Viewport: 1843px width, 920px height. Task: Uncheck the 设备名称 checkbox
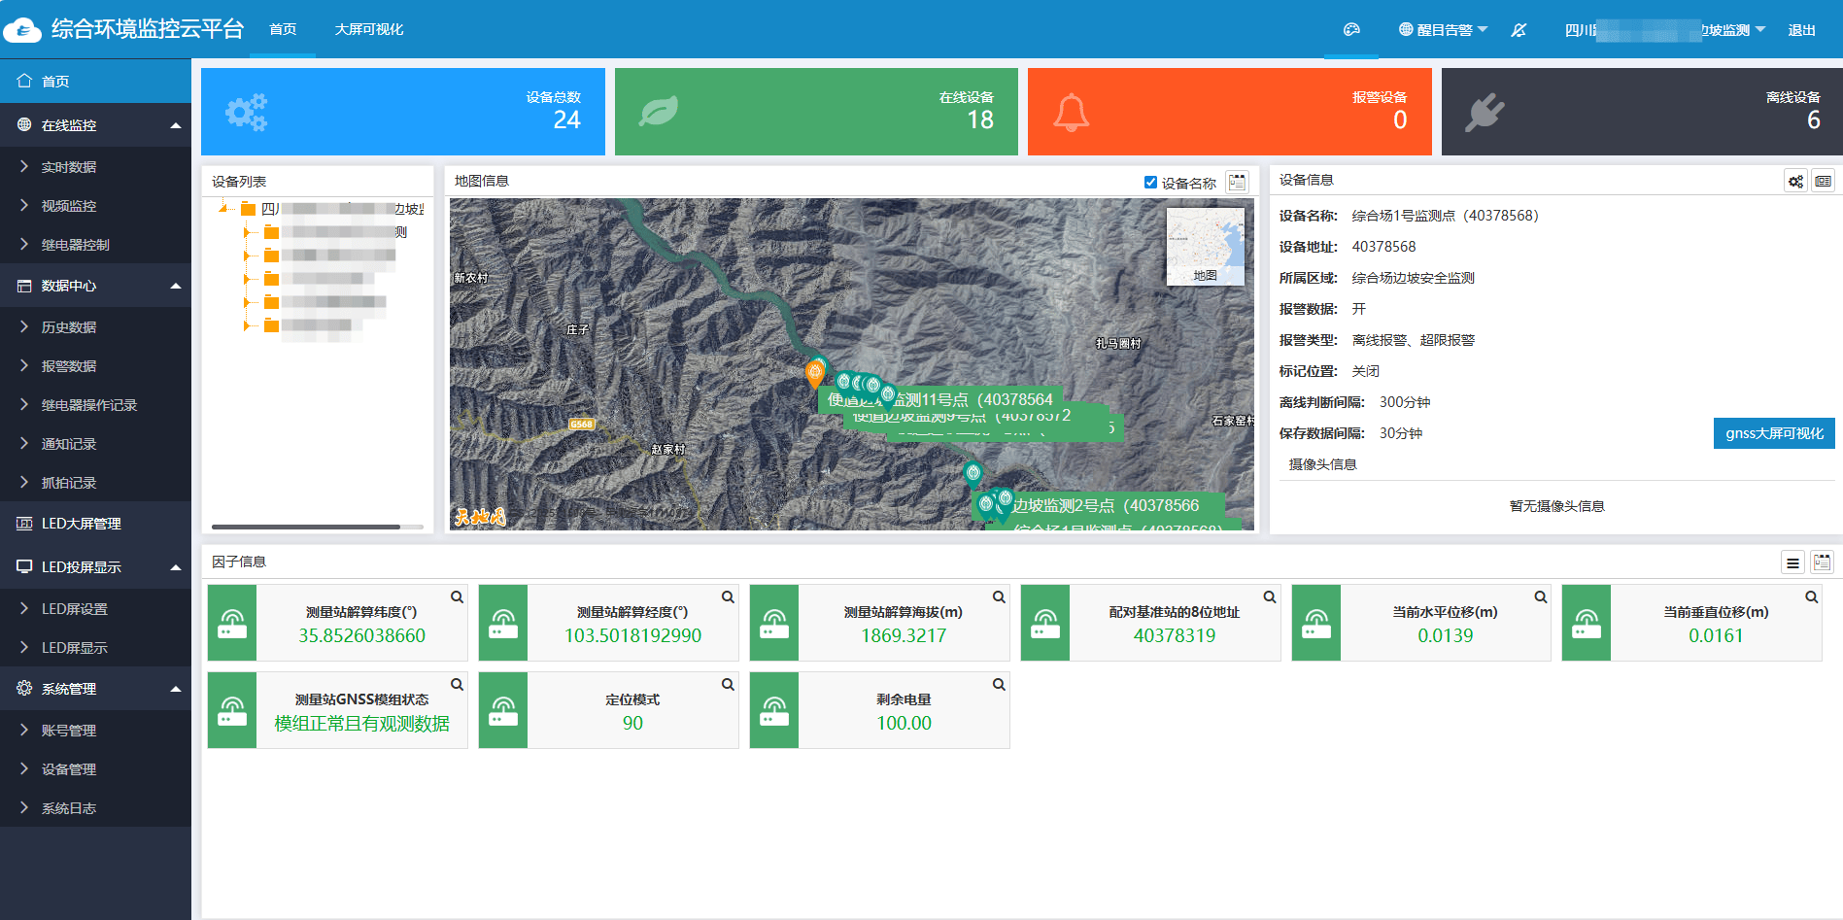tap(1150, 183)
